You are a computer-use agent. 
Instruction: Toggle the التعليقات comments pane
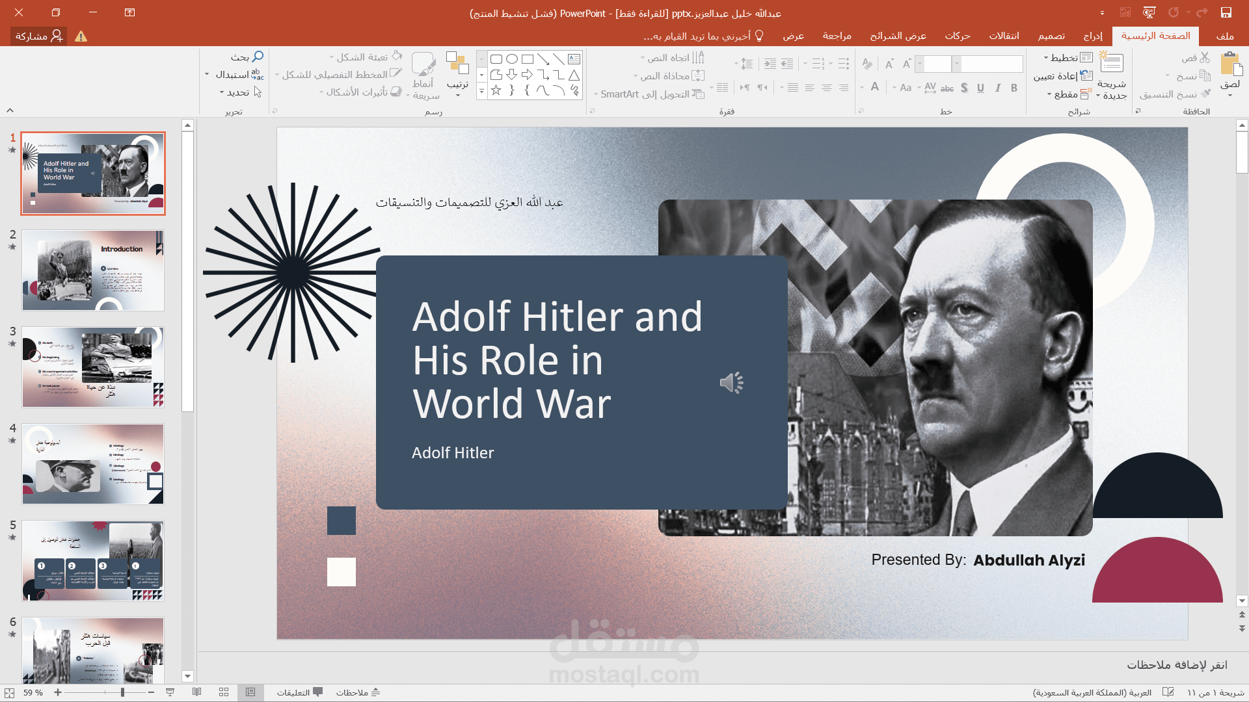300,692
